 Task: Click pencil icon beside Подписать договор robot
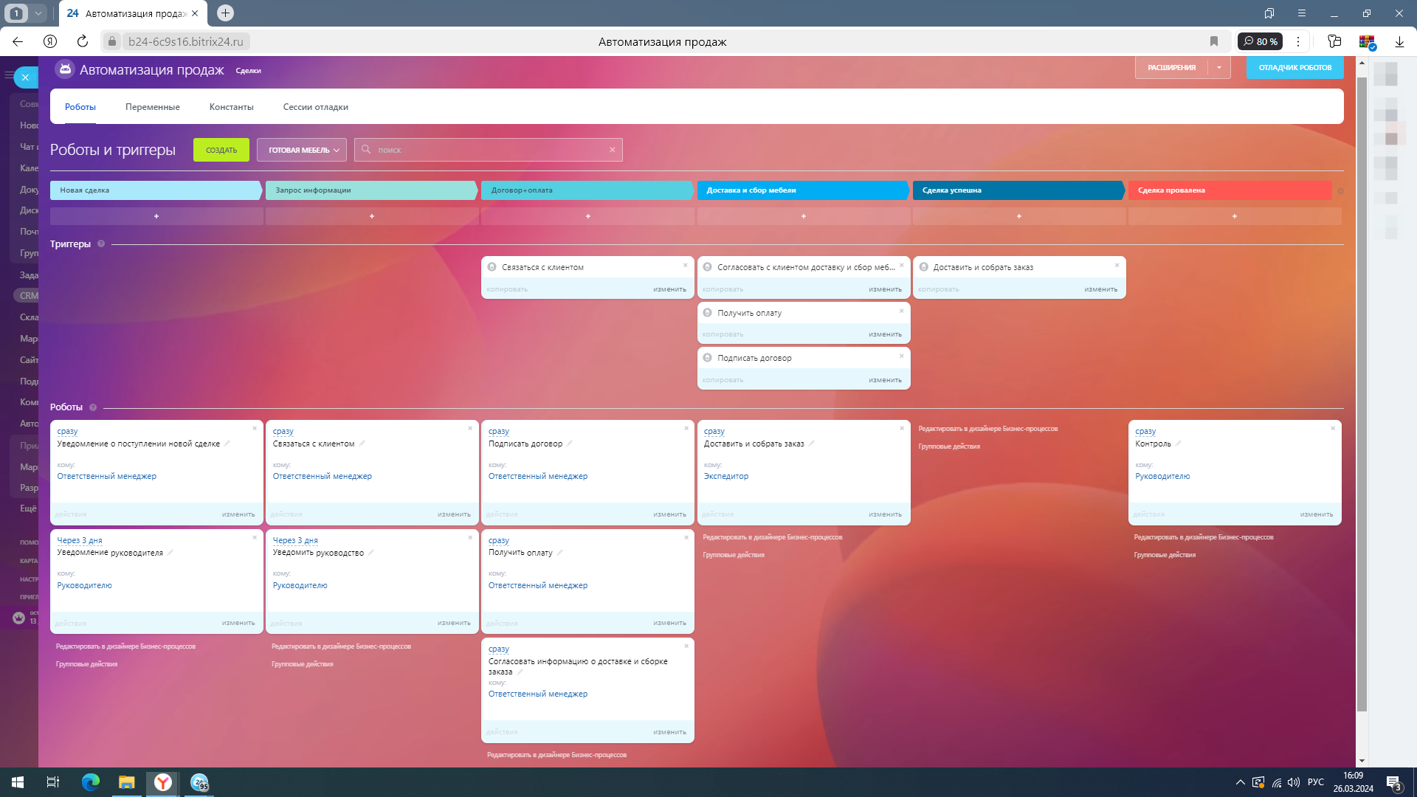(570, 444)
